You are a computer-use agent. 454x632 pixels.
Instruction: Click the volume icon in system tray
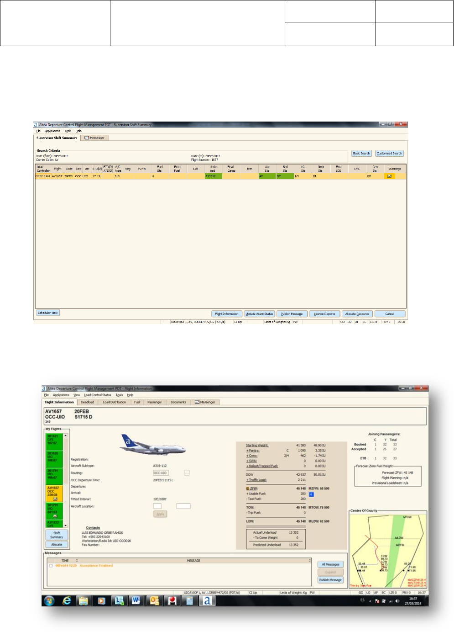point(397,601)
